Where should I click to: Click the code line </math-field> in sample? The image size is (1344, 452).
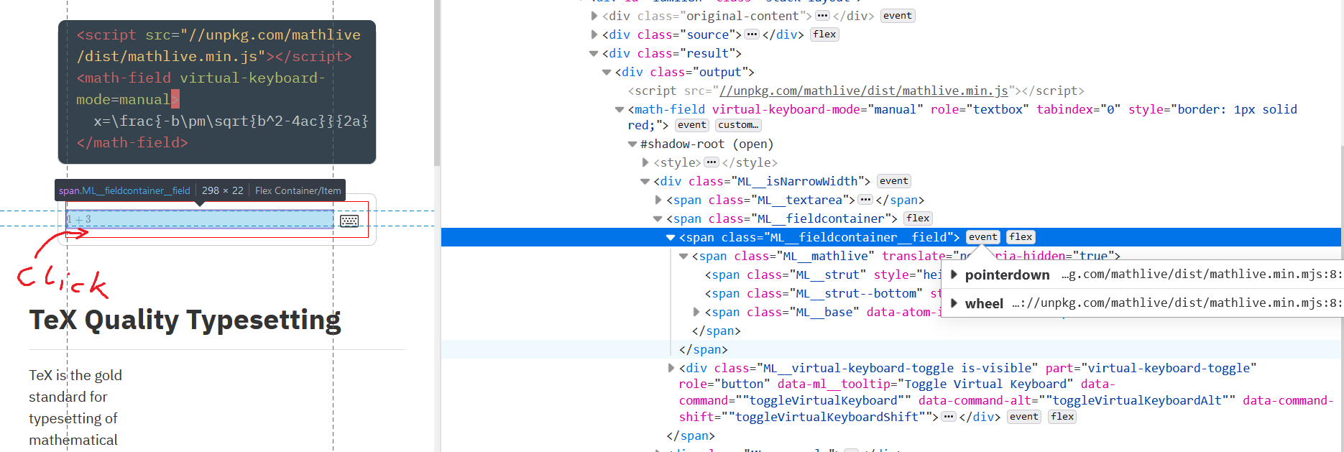pos(132,142)
